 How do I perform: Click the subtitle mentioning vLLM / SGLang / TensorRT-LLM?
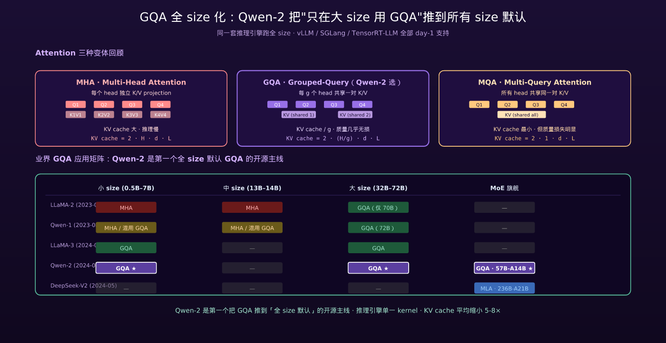pyautogui.click(x=333, y=33)
